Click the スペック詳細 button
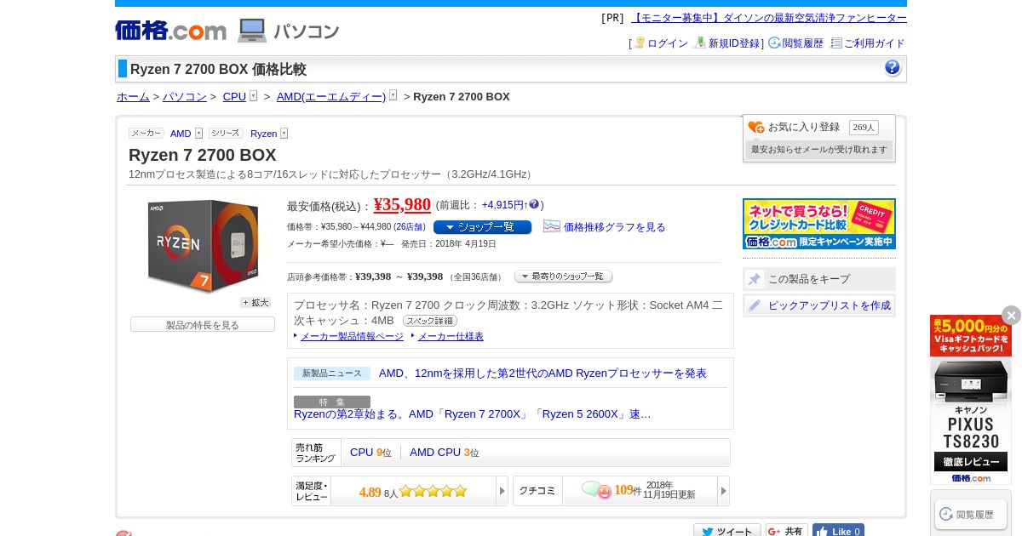 point(430,321)
